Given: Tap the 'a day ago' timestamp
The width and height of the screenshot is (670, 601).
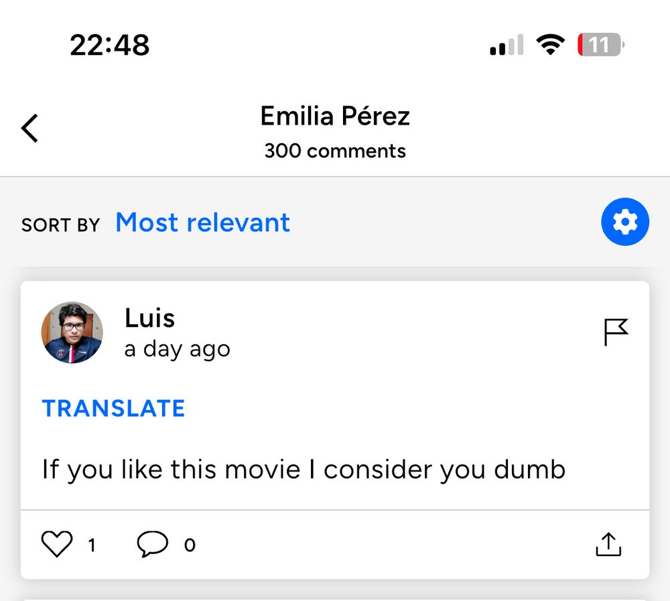Looking at the screenshot, I should (x=178, y=350).
